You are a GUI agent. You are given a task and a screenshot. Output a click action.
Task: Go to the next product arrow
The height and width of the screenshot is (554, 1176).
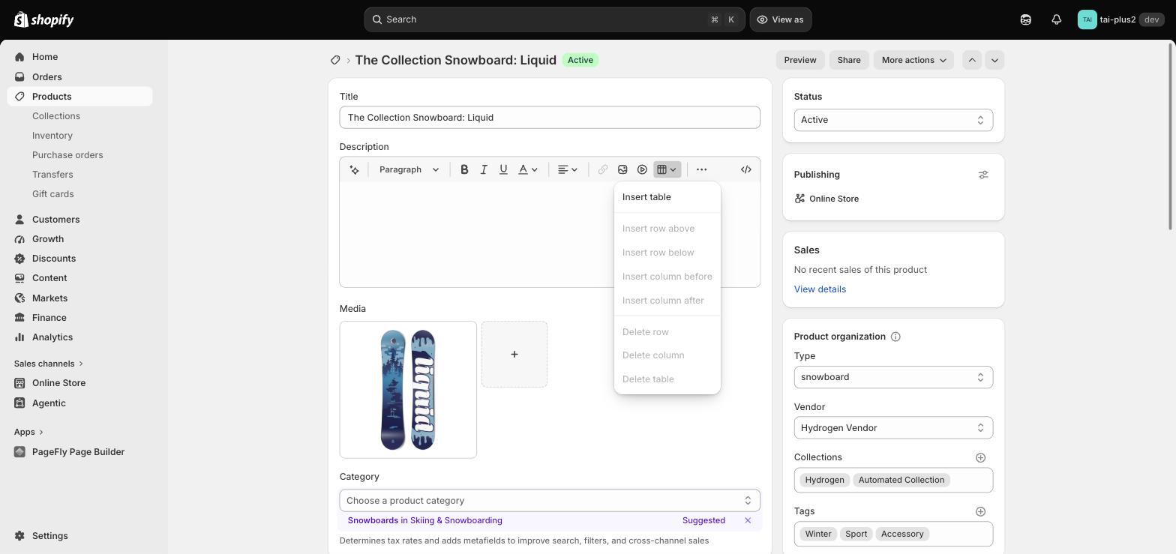[x=994, y=60]
